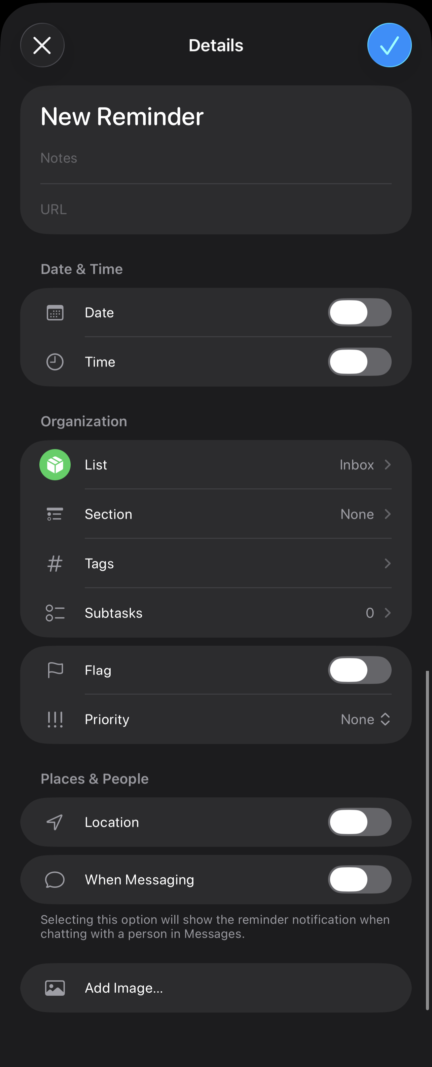This screenshot has height=1067, width=432.
Task: Enable the Date toggle
Action: [359, 313]
